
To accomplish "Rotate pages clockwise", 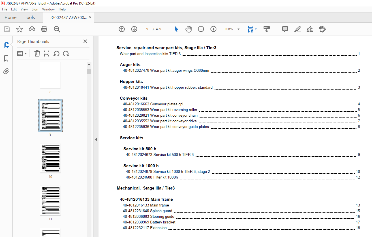I will click(66, 53).
